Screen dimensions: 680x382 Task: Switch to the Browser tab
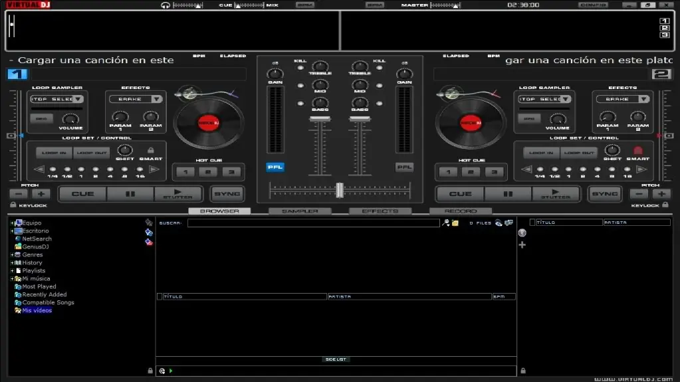click(219, 211)
